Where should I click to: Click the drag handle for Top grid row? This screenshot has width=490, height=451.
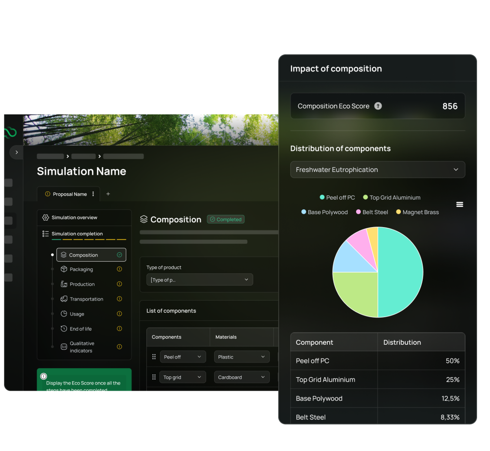[x=154, y=377]
